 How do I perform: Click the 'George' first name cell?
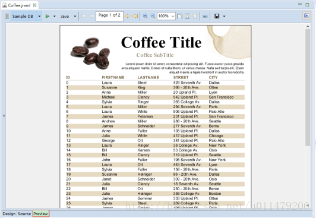pyautogui.click(x=108, y=140)
